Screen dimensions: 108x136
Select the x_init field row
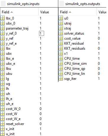pyautogui.click(x=29, y=129)
